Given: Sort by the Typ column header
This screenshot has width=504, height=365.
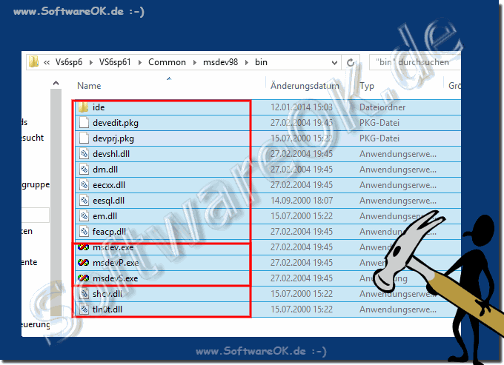Looking at the screenshot, I should coord(367,86).
